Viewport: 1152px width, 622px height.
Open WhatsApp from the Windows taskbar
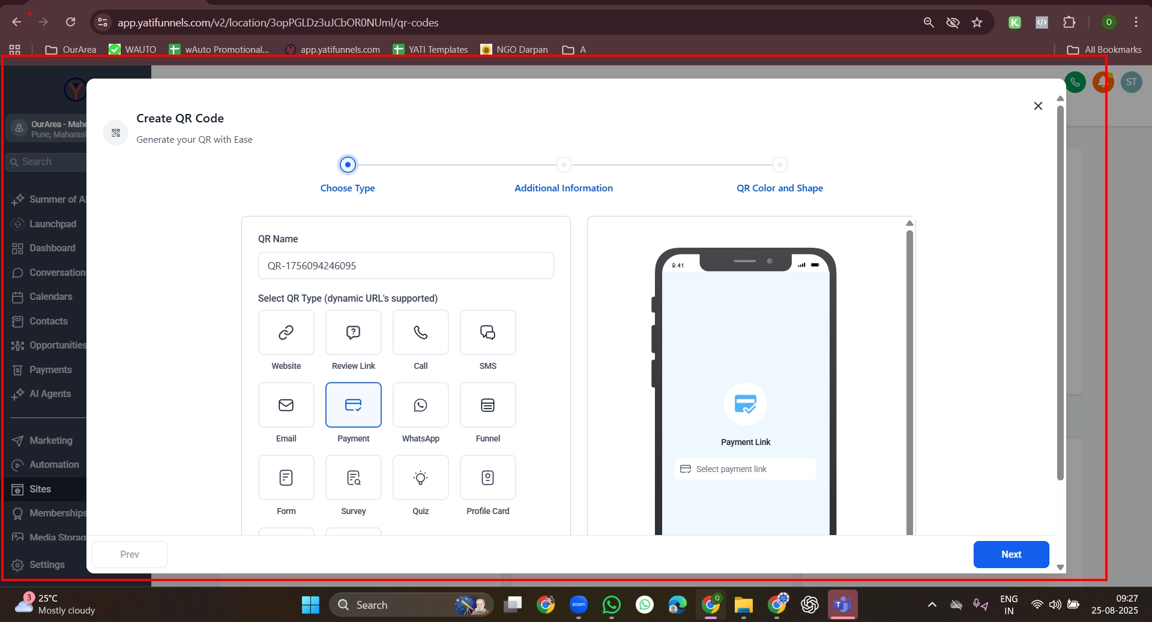(x=612, y=605)
